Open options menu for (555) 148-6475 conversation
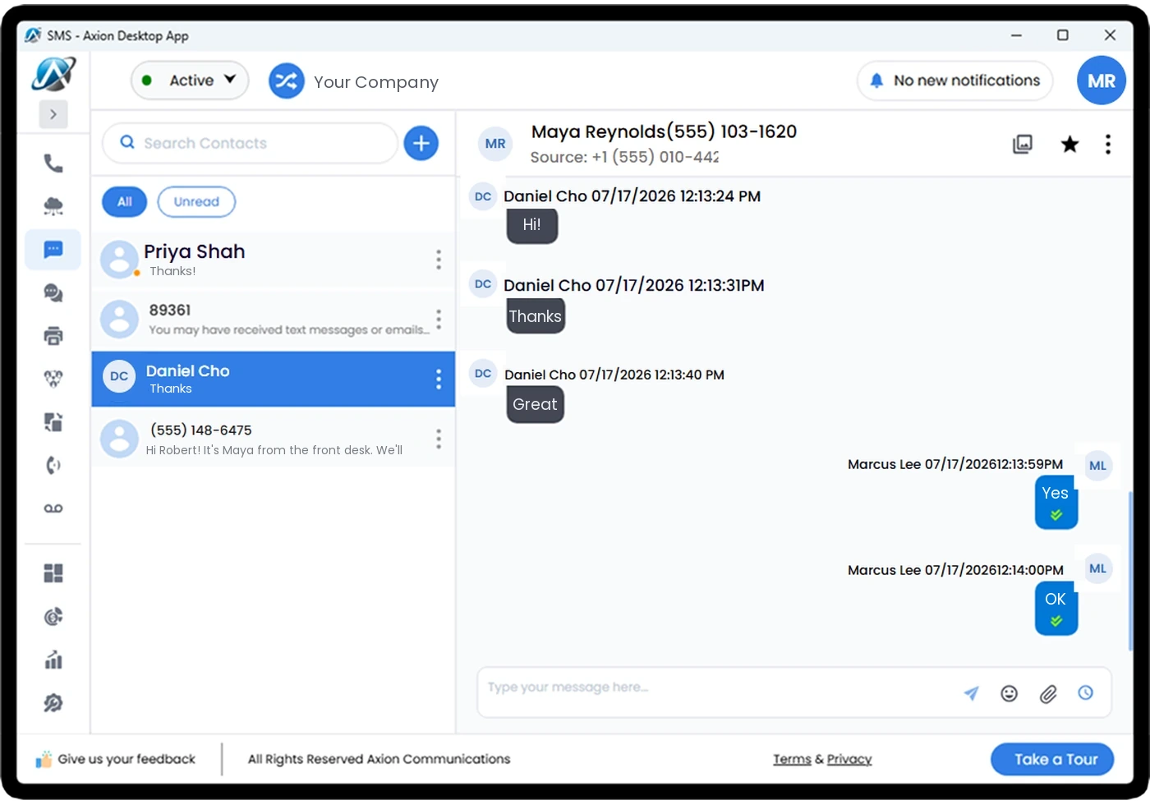Screen dimensions: 1150x805 (x=439, y=439)
